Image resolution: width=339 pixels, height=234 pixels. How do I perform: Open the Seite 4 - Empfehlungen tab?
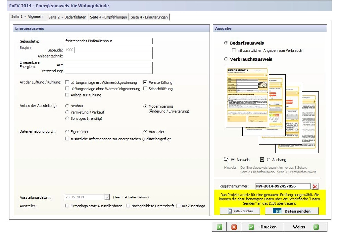click(x=109, y=17)
